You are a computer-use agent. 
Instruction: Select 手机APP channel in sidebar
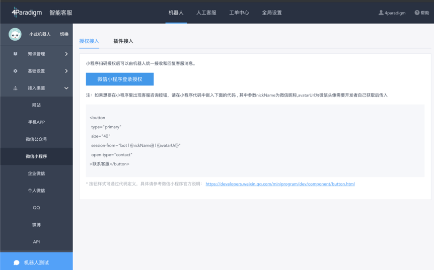point(36,122)
